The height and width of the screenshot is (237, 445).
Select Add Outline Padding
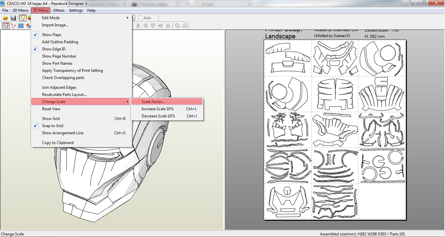(81, 42)
